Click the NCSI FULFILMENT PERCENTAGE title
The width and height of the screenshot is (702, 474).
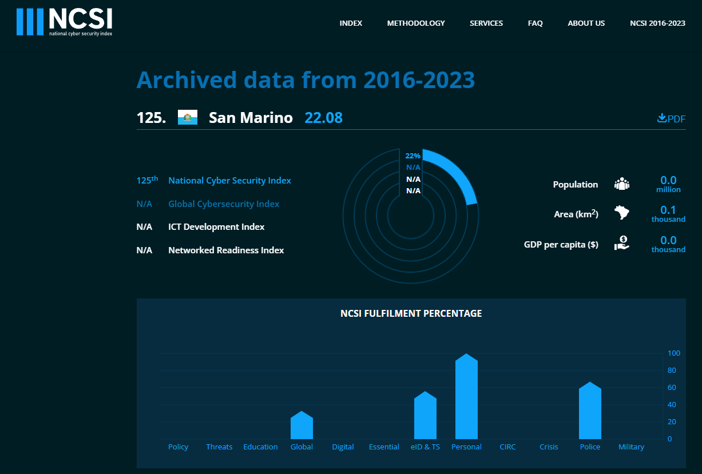point(411,313)
